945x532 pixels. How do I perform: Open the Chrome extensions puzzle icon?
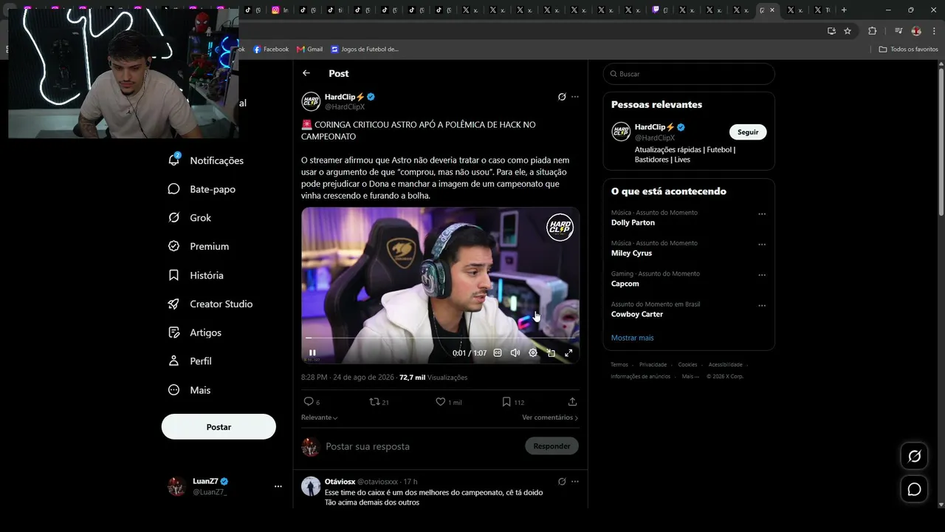872,31
